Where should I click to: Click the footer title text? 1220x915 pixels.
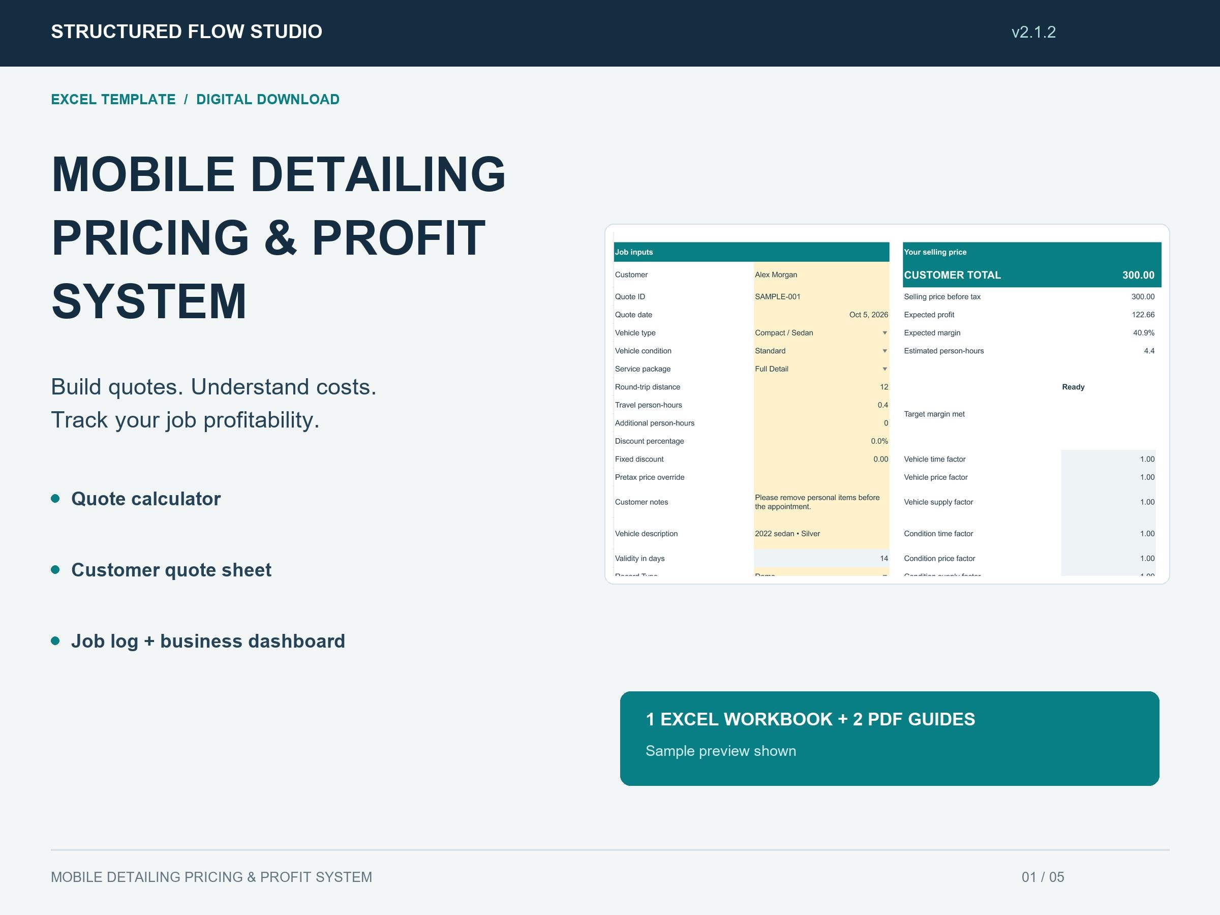point(211,877)
